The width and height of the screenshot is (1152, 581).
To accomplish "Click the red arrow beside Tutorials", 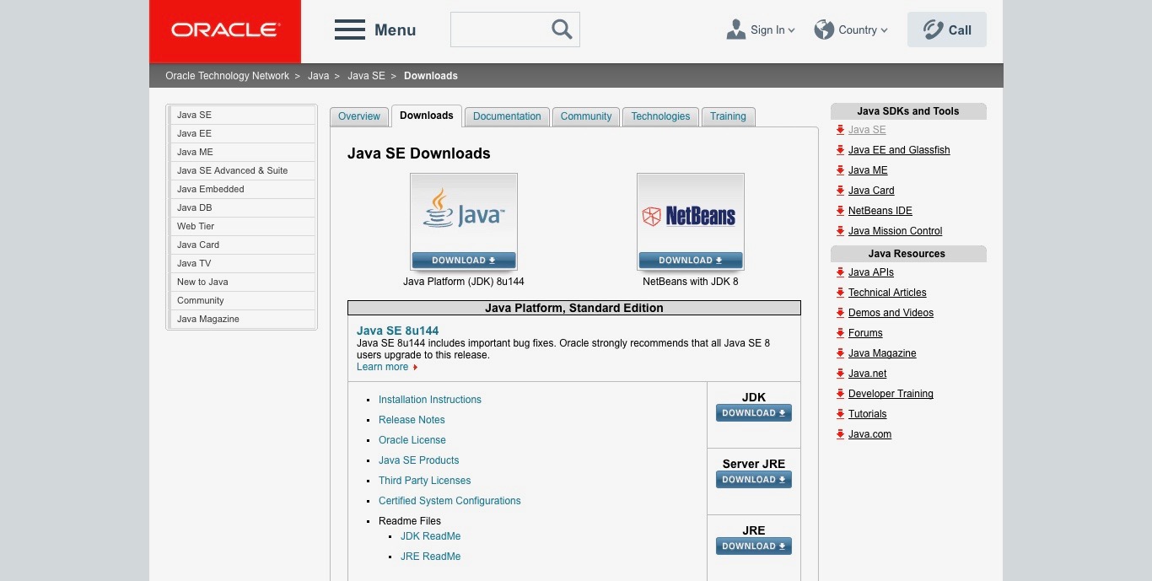I will 840,414.
